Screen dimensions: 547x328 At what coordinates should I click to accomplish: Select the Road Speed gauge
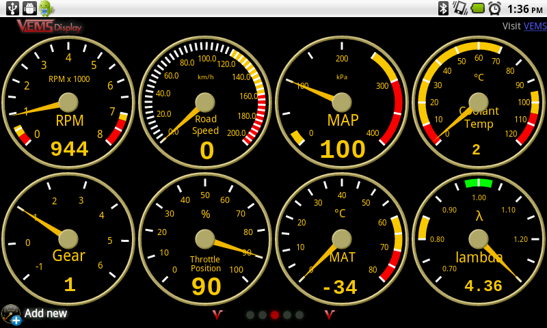[x=205, y=102]
